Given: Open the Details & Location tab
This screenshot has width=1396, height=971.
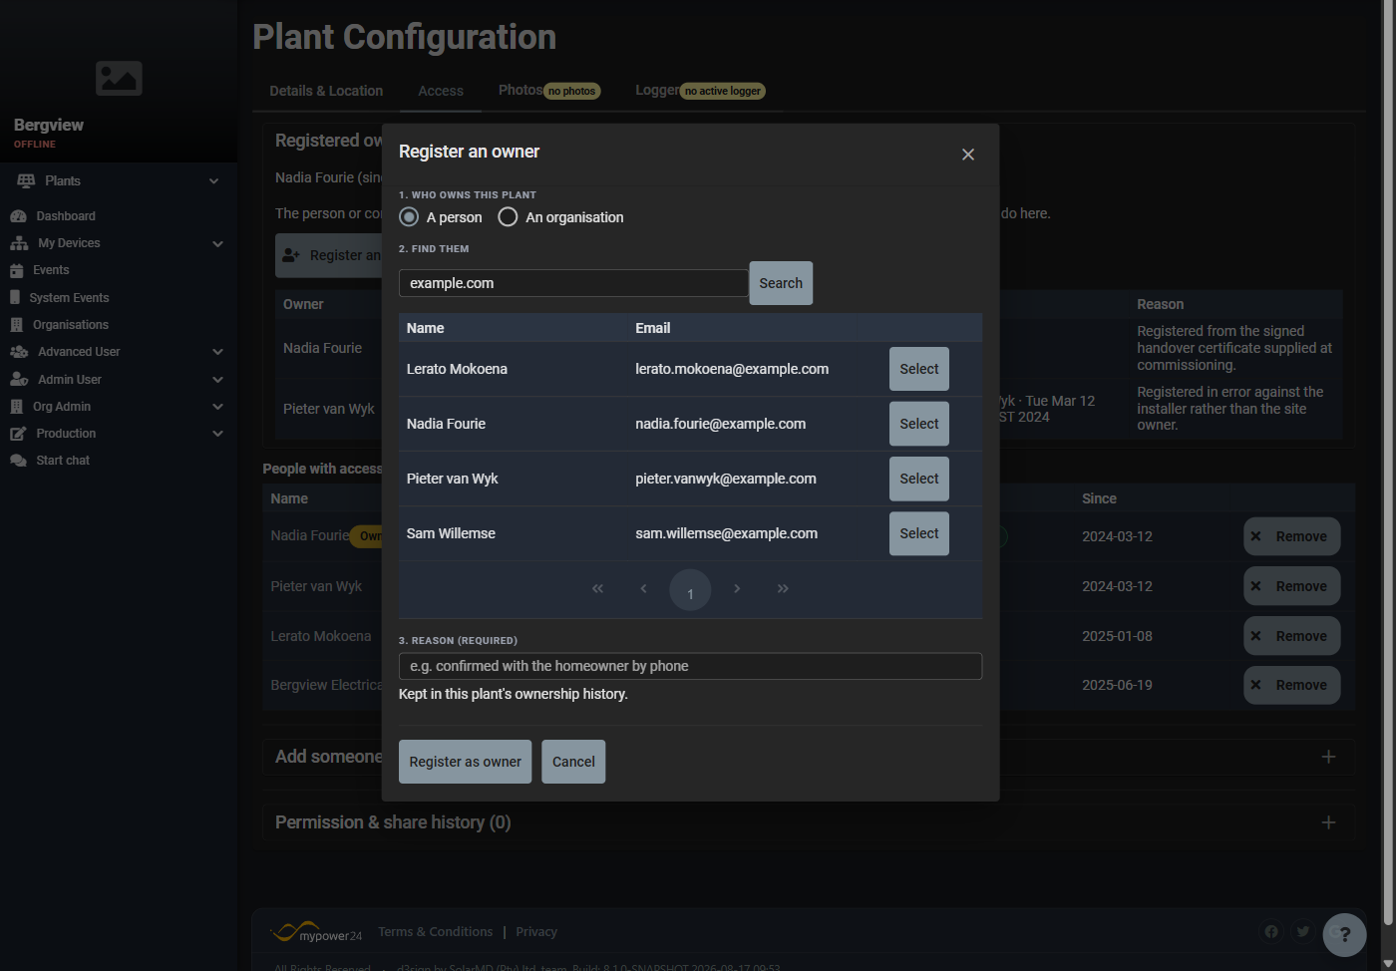Looking at the screenshot, I should pos(326,91).
